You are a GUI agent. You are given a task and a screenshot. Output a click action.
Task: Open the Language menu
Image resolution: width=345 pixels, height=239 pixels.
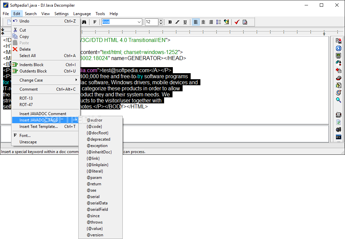tap(82, 14)
